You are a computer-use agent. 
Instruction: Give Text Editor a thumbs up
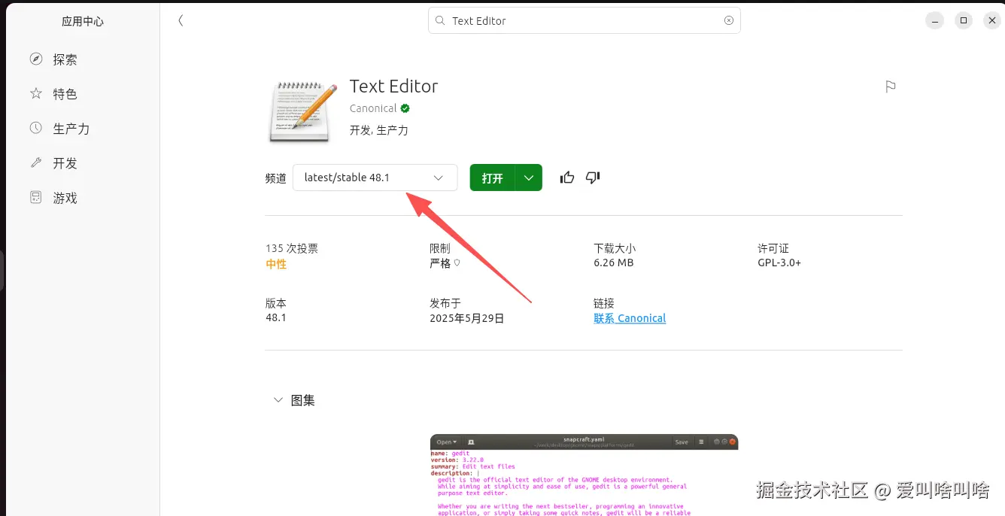point(567,178)
